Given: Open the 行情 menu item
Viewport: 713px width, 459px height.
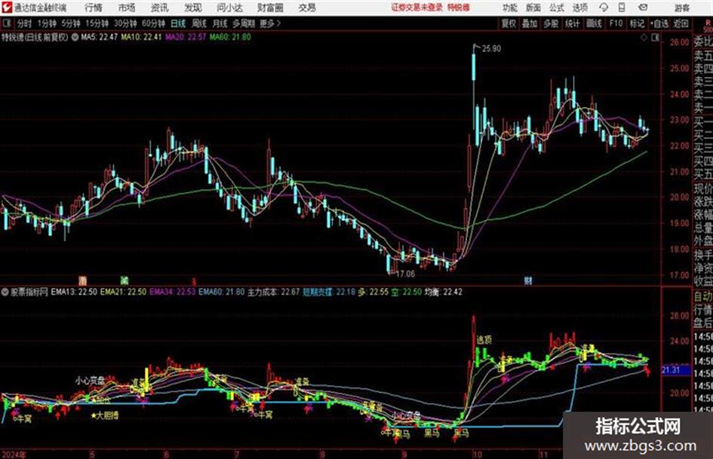Looking at the screenshot, I should click(94, 8).
